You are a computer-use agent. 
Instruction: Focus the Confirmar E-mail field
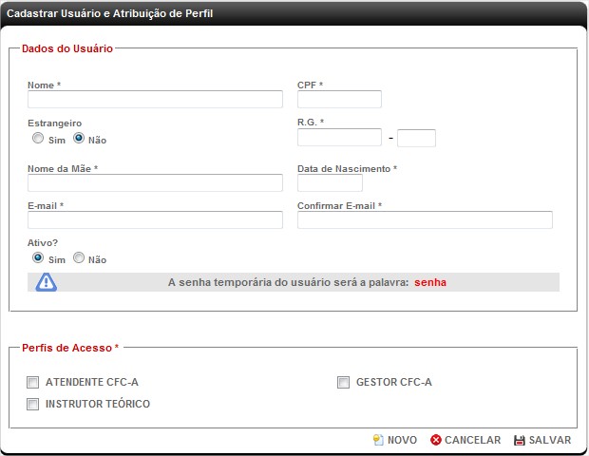point(425,220)
